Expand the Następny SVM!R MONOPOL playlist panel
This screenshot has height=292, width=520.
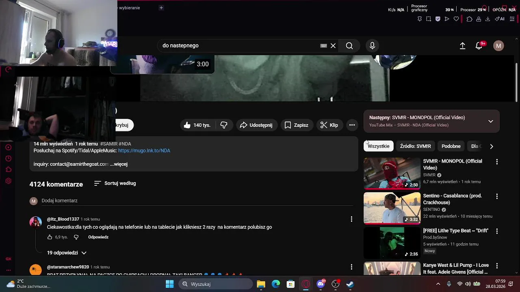pyautogui.click(x=491, y=121)
